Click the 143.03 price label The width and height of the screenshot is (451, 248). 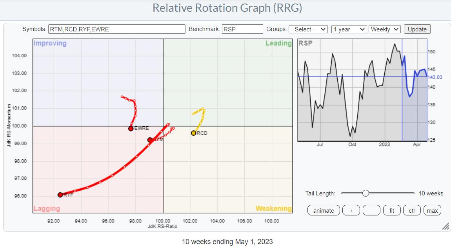point(435,77)
